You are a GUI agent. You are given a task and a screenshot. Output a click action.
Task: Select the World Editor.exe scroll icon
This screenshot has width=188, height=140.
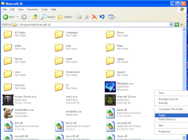tap(8, 113)
